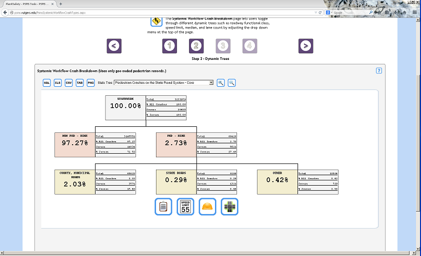Click 'Systemic Workflow Crash Breakdown' panel title
Viewport: 421px width, 256px height.
tap(102, 71)
